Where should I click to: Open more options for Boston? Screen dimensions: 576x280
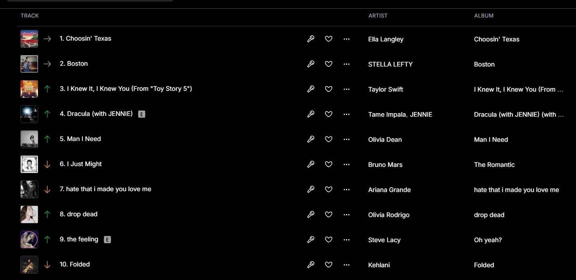click(x=346, y=64)
